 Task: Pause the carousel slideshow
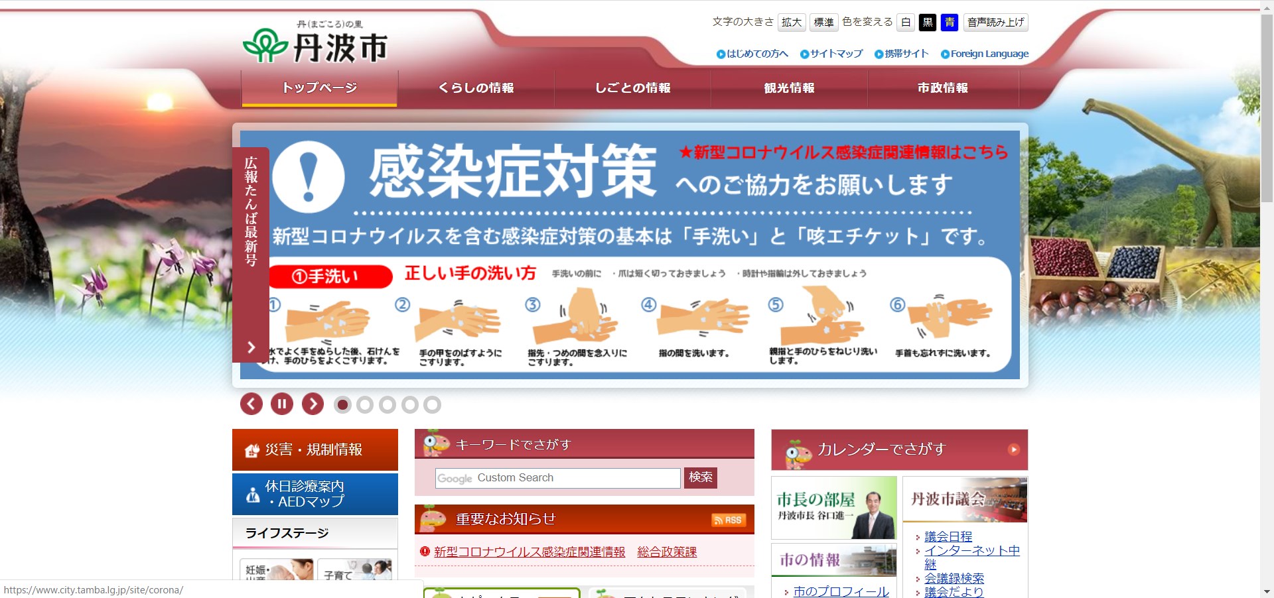pos(281,404)
